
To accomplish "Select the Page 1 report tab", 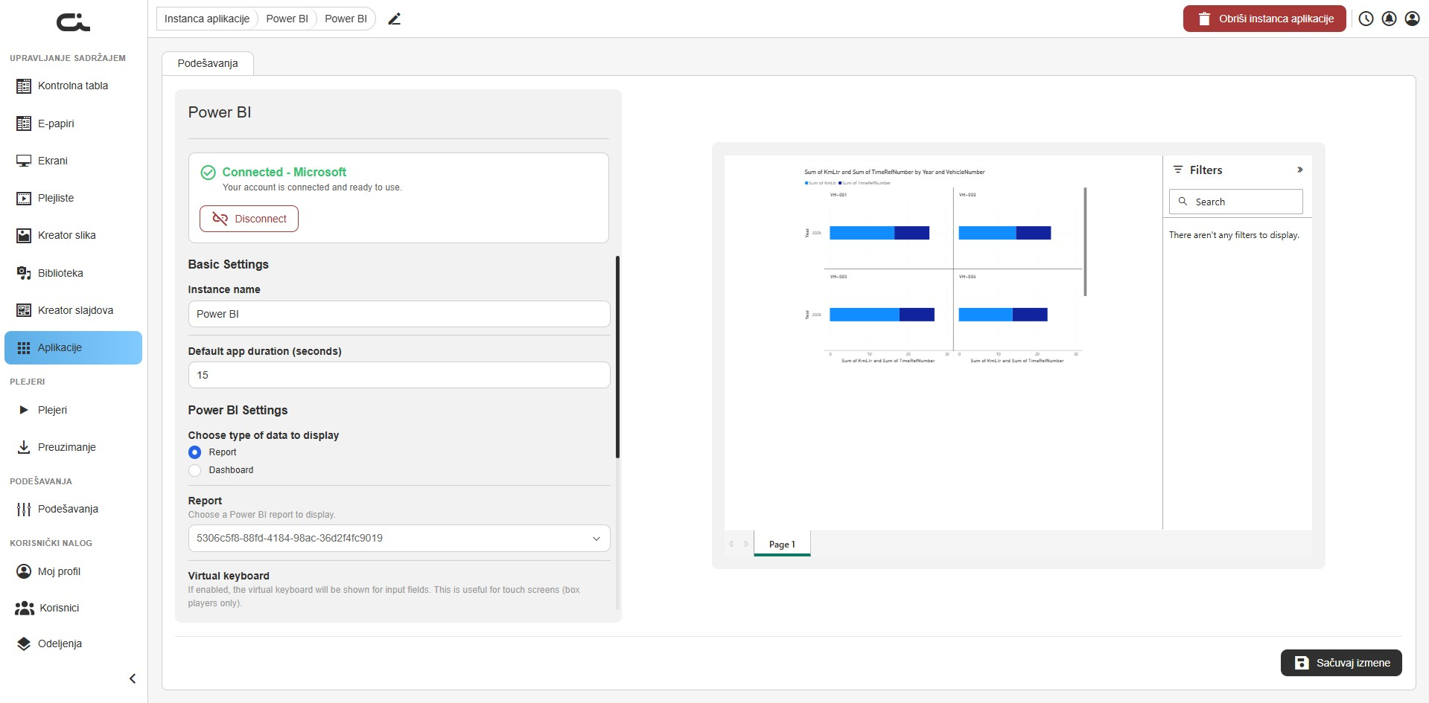I will [x=782, y=544].
